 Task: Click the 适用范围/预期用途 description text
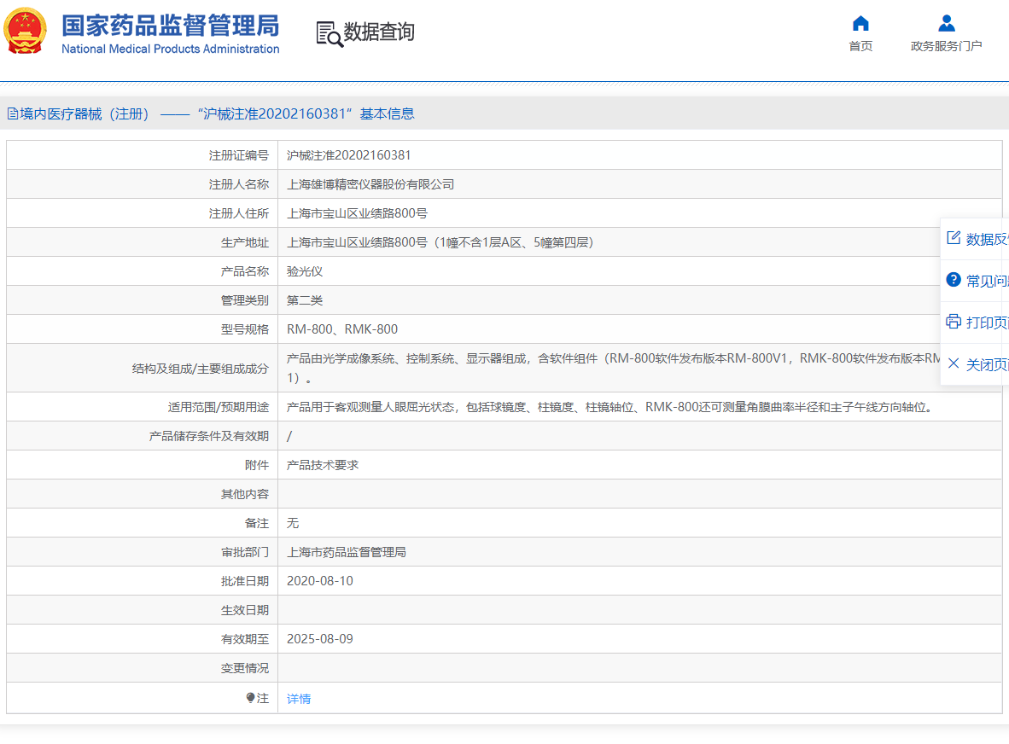pos(611,407)
